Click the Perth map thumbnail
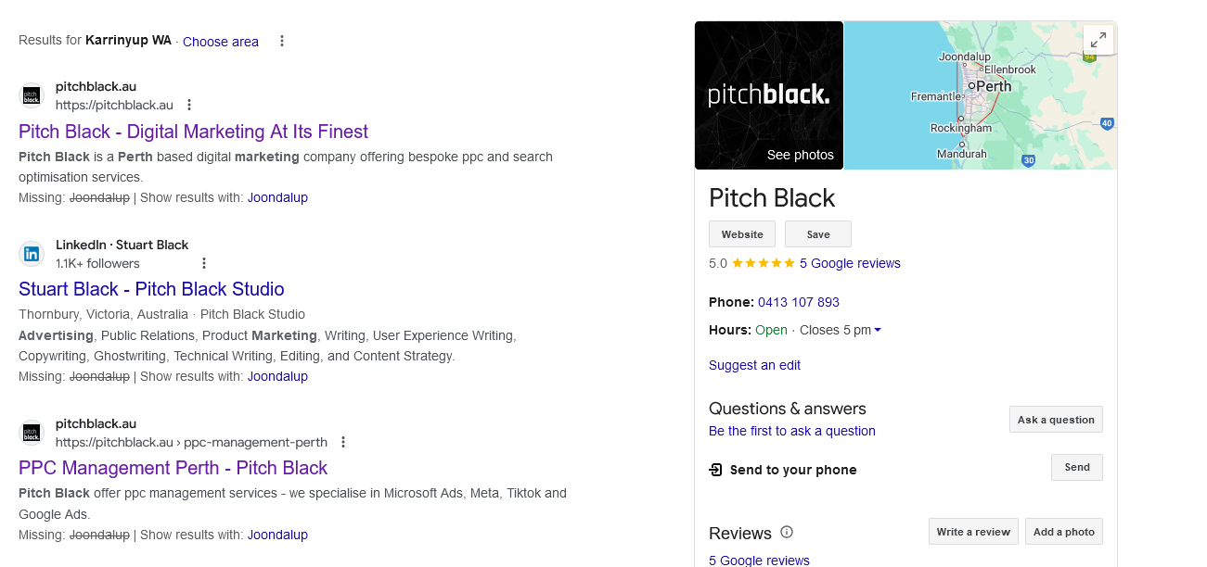 [x=981, y=95]
